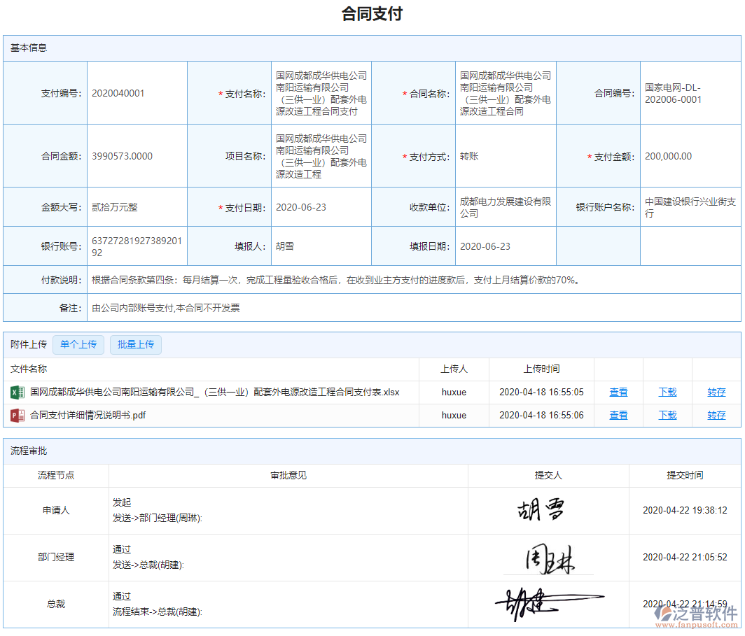This screenshot has height=636, width=745.
Task: Collapse the 附件上传 section header
Action: pos(28,344)
